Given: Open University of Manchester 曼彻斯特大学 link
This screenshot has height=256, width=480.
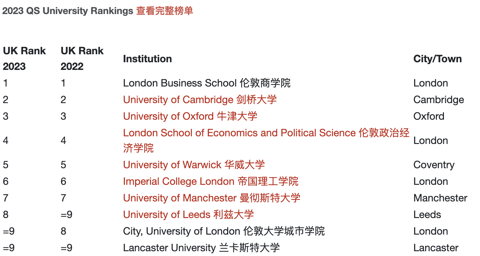Looking at the screenshot, I should tap(212, 198).
